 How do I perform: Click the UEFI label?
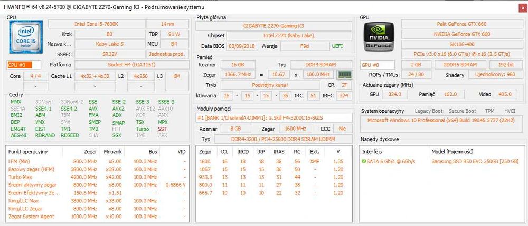click(x=338, y=46)
